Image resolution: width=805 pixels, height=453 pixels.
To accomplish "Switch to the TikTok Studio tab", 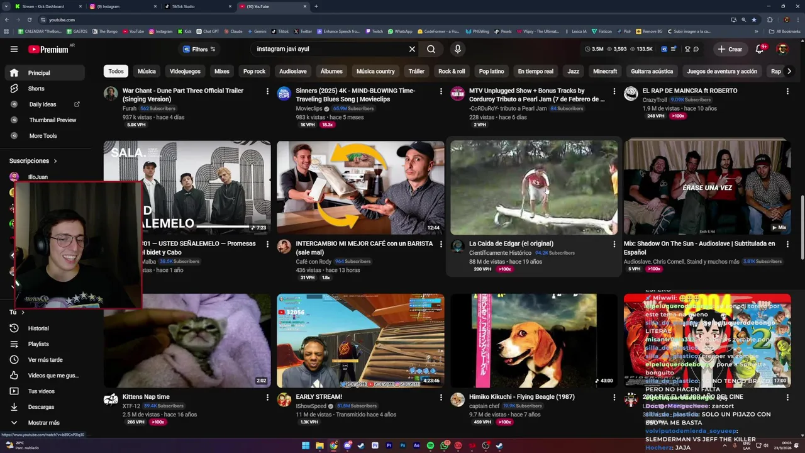I will point(197,6).
